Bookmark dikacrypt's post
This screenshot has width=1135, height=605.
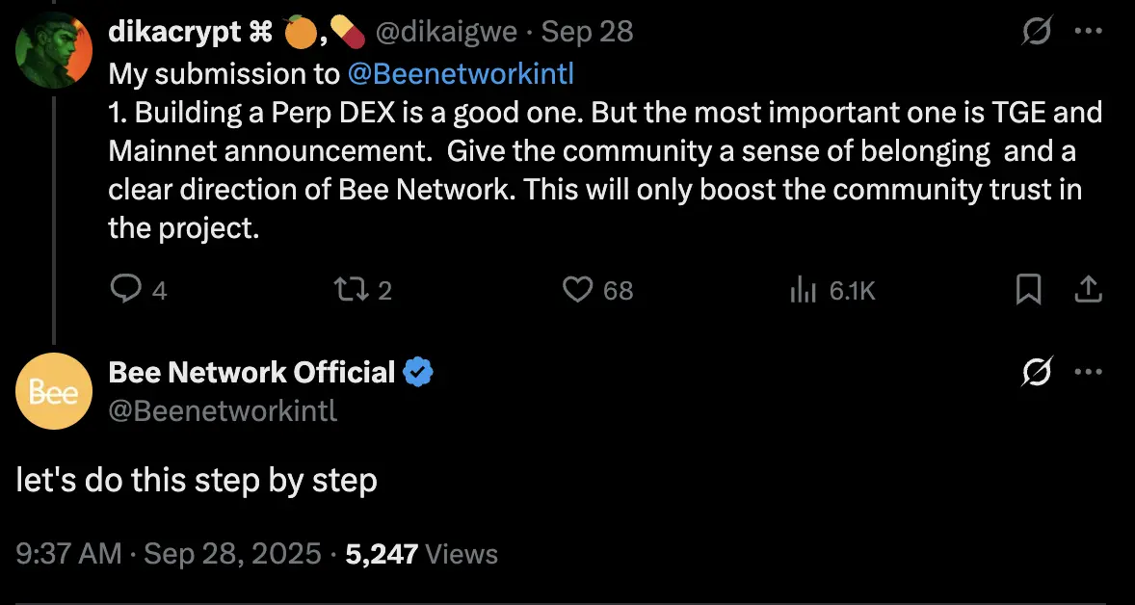(x=1029, y=289)
